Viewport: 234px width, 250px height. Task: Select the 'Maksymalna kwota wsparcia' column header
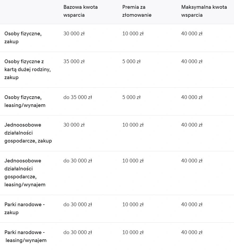(x=204, y=11)
